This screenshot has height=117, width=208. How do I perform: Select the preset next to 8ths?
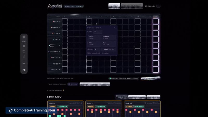pyautogui.click(x=109, y=44)
